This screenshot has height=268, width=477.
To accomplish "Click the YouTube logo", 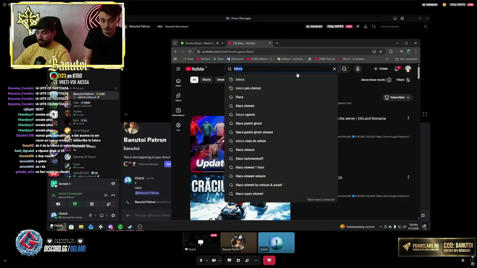I will point(195,69).
